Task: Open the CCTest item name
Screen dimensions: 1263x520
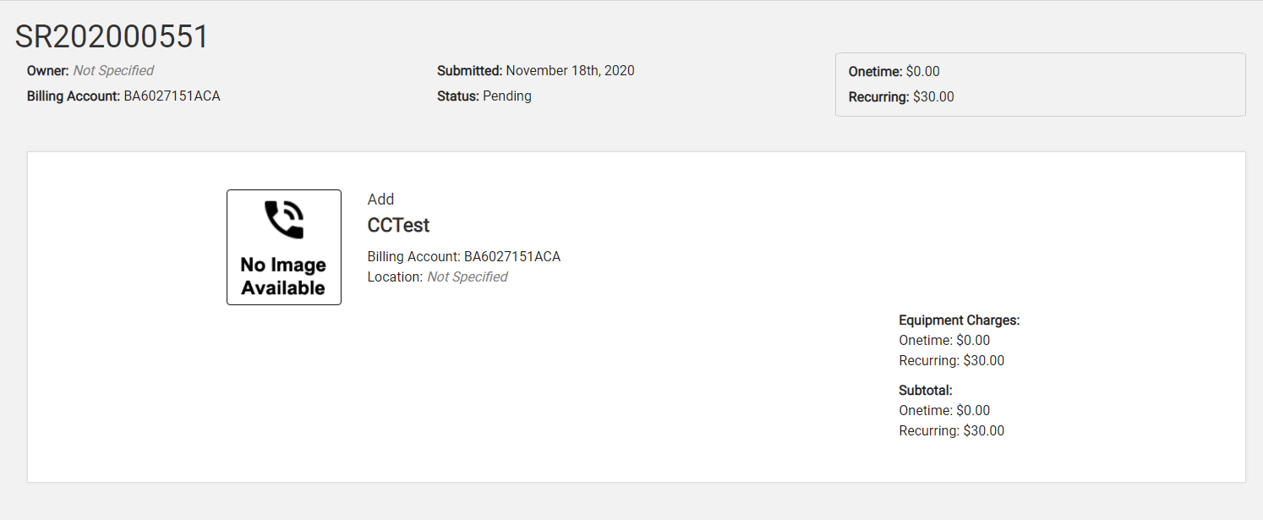Action: pos(398,226)
